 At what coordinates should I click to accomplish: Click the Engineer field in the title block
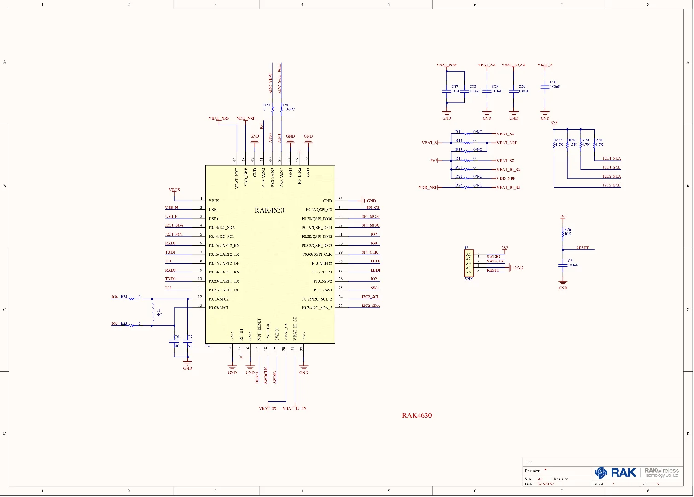(x=557, y=471)
